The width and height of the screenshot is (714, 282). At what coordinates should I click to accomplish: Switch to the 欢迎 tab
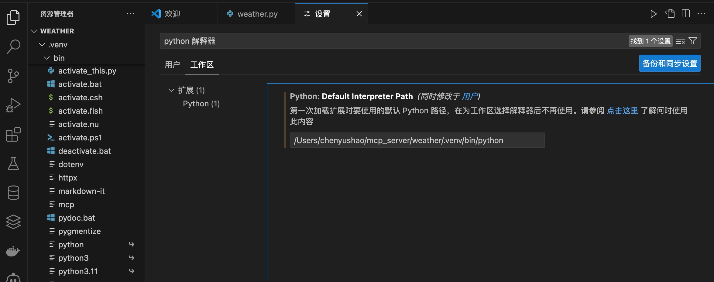pos(181,14)
